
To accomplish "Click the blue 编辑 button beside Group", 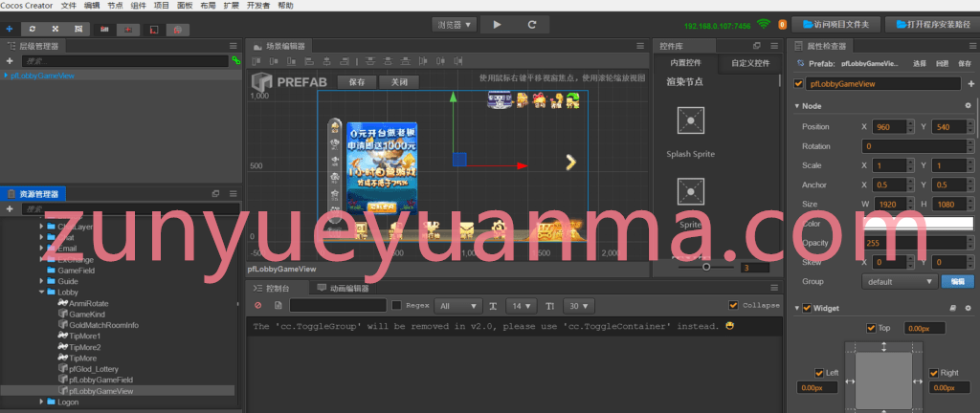I will coord(957,281).
